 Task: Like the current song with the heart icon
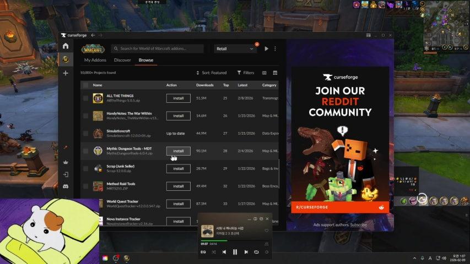pyautogui.click(x=267, y=230)
